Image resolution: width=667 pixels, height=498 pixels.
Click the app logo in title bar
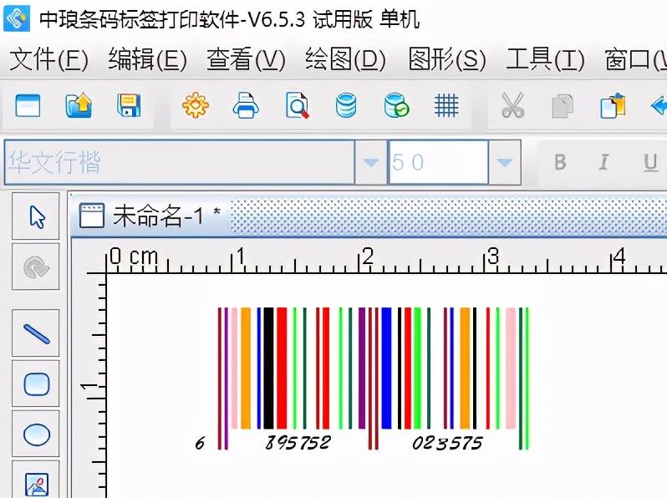[x=17, y=18]
